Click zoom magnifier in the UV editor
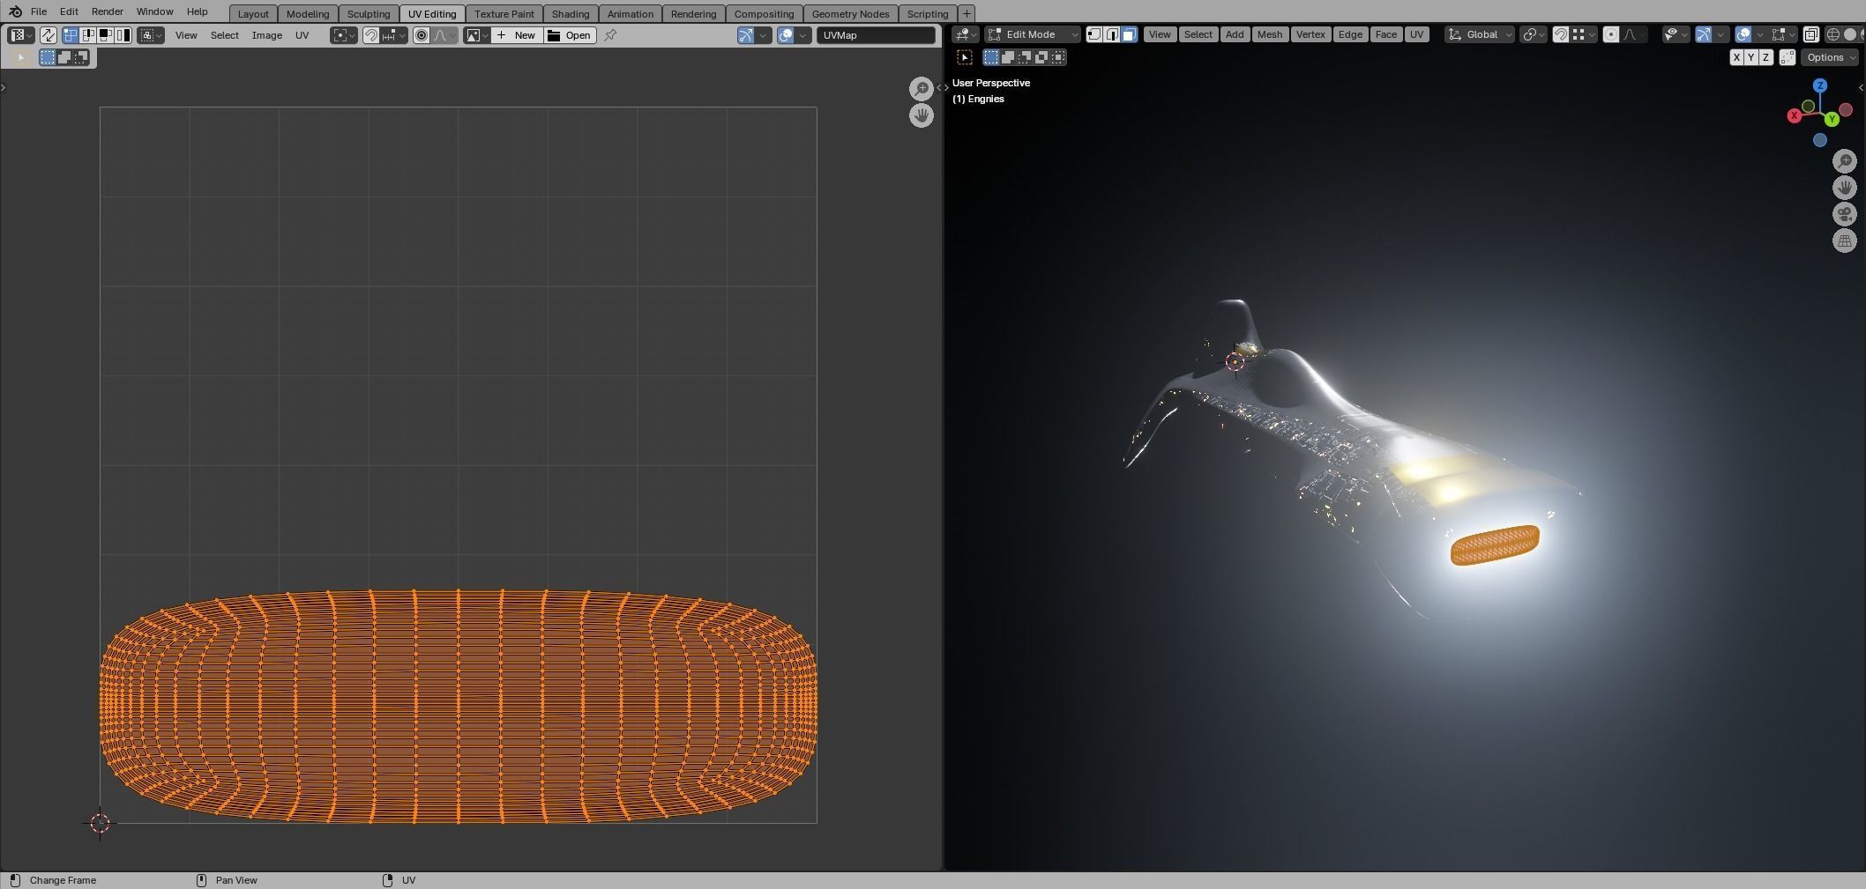 point(922,89)
